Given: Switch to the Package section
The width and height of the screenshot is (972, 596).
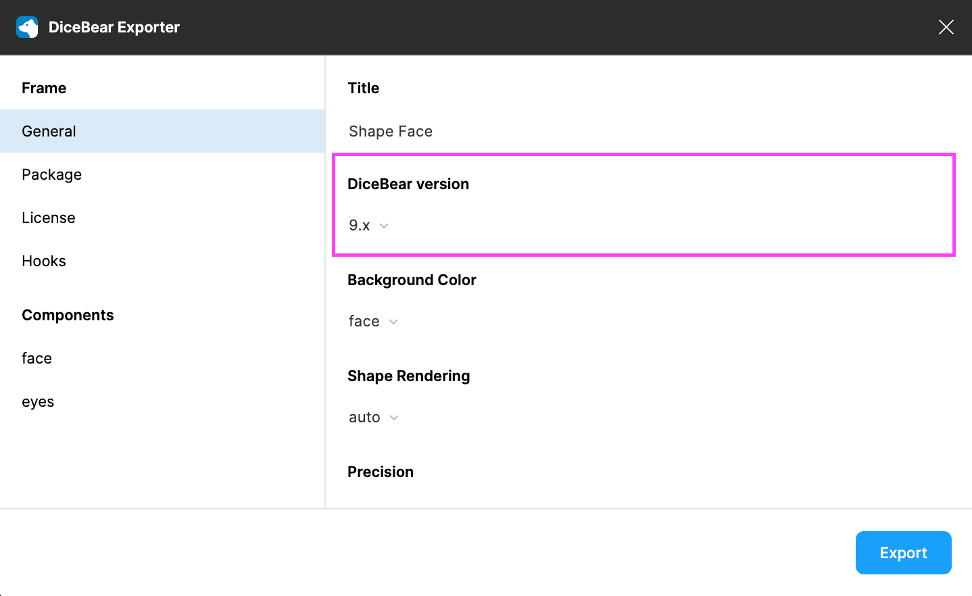Looking at the screenshot, I should tap(51, 174).
